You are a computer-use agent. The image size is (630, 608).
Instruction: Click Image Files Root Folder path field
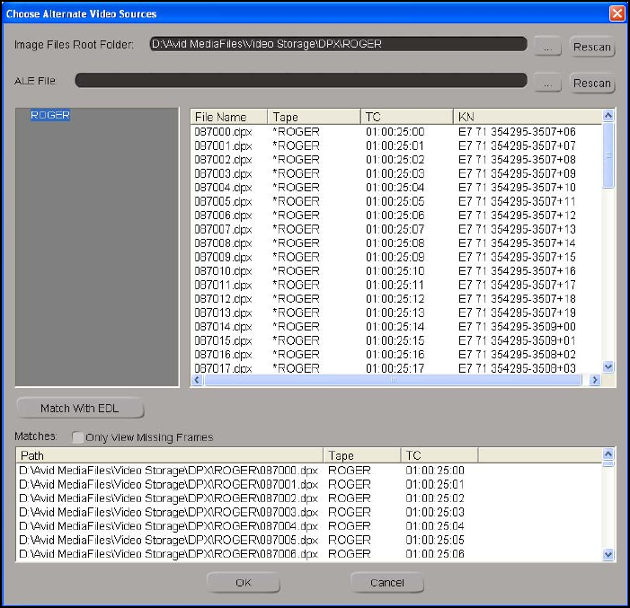point(338,44)
